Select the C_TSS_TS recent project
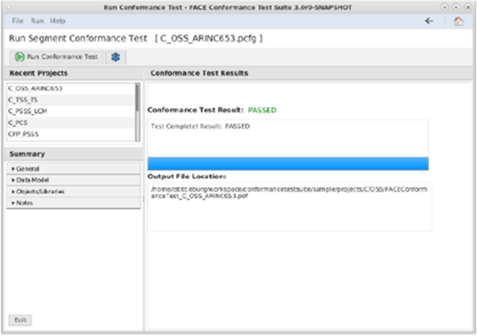The height and width of the screenshot is (336, 477). click(x=24, y=100)
